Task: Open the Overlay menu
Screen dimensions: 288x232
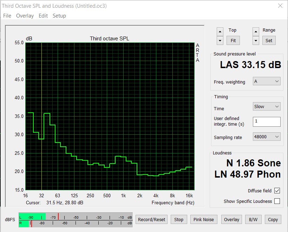Action: pyautogui.click(x=25, y=16)
